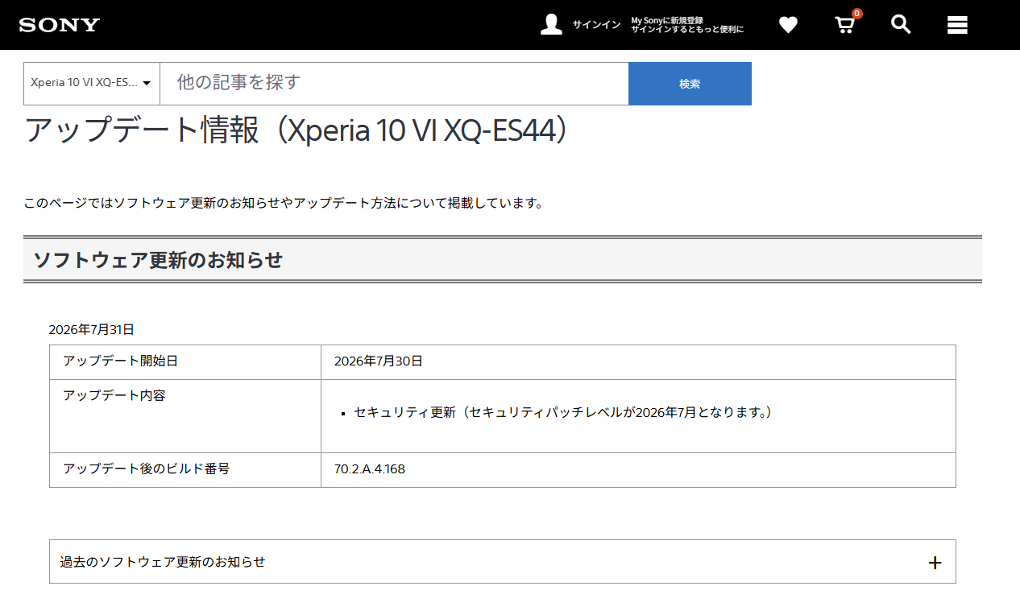The height and width of the screenshot is (615, 1020).
Task: Click the date 2026年7月31日
Action: pos(91,329)
